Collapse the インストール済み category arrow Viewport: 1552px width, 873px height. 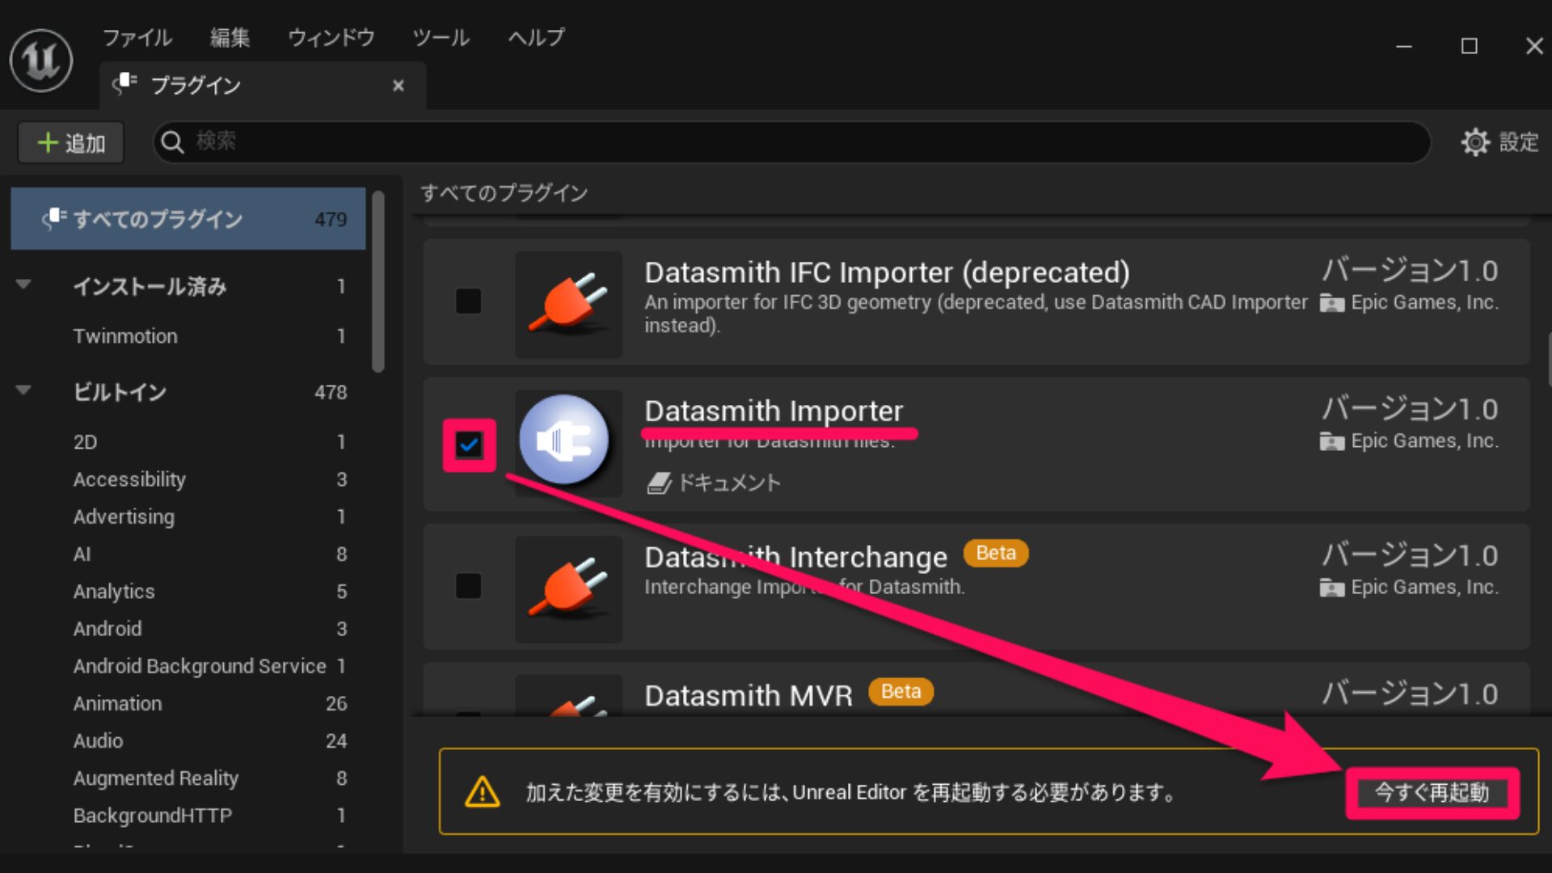23,285
